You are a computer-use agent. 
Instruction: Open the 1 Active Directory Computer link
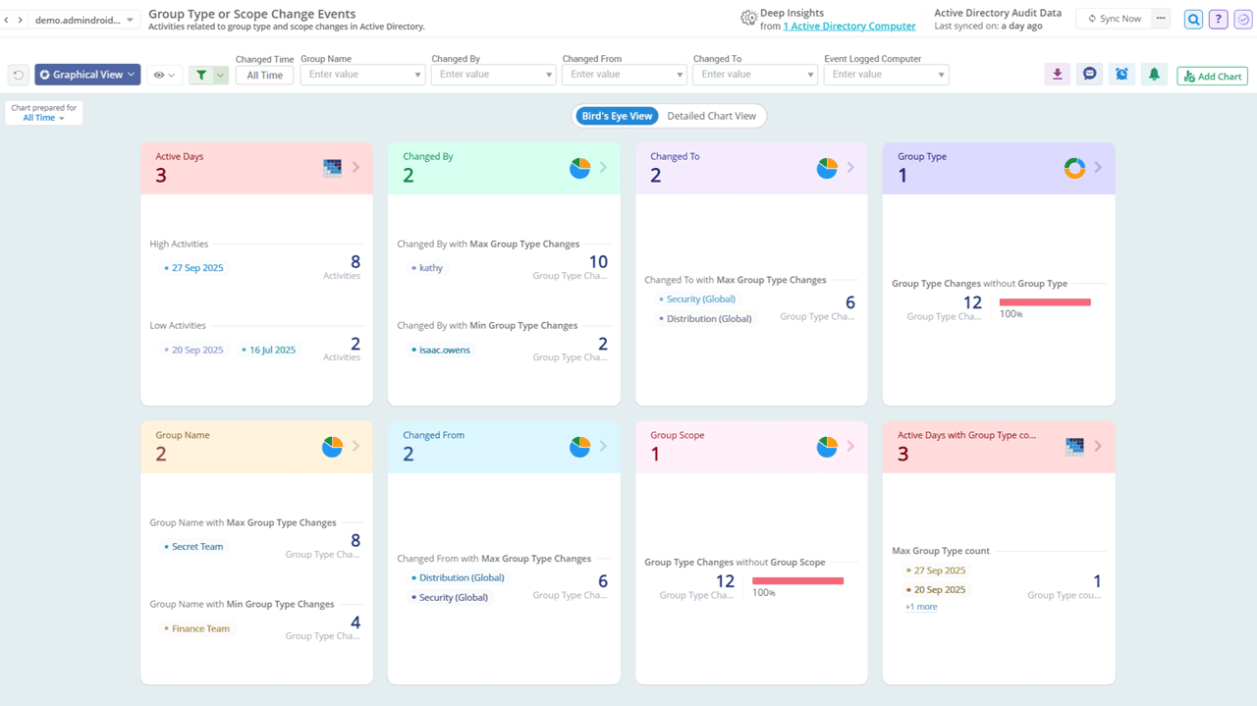tap(848, 27)
